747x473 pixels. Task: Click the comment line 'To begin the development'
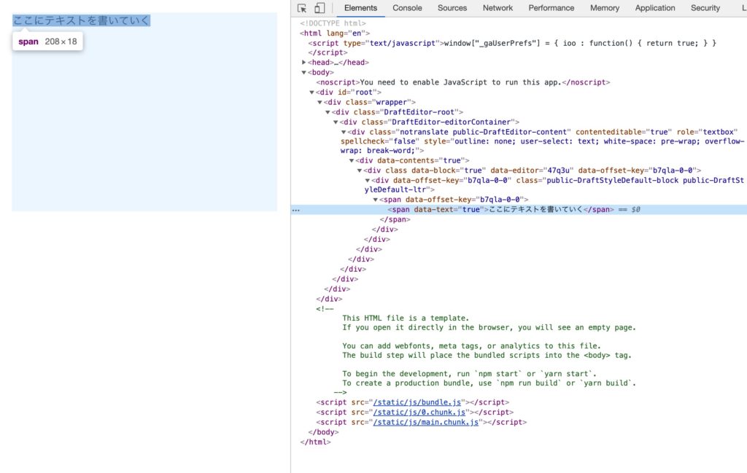click(x=469, y=374)
